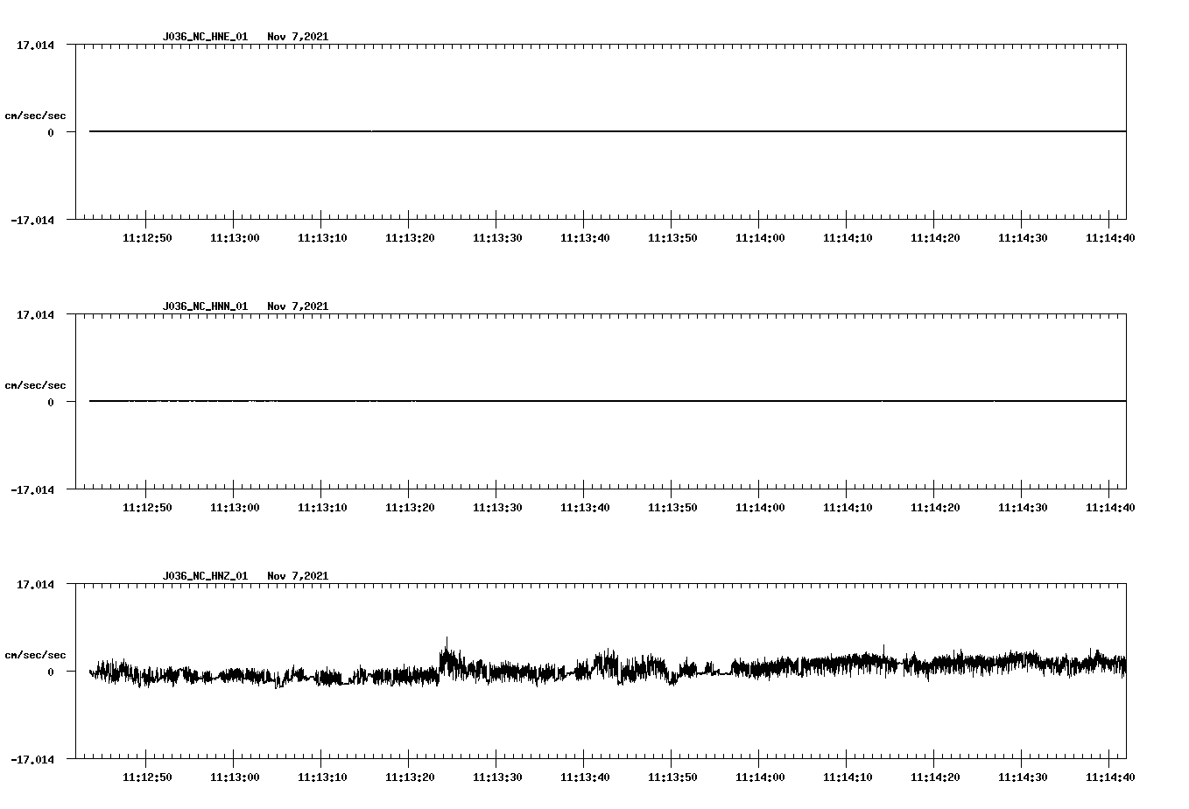1189x809 pixels.
Task: Click the Nov 7,2021 date on HNN plot
Action: [x=298, y=306]
